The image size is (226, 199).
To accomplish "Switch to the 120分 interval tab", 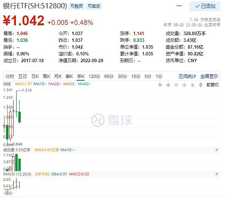I will tap(94, 76).
